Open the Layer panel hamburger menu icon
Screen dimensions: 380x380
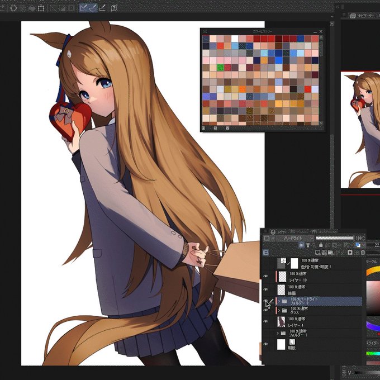pos(266,231)
